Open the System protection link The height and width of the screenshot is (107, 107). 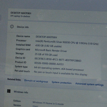[x=61, y=83]
